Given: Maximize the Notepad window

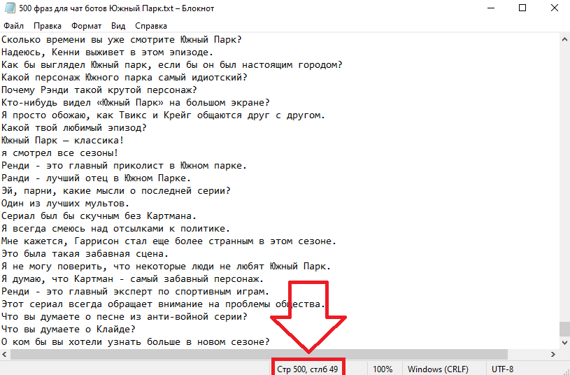Looking at the screenshot, I should (x=522, y=8).
